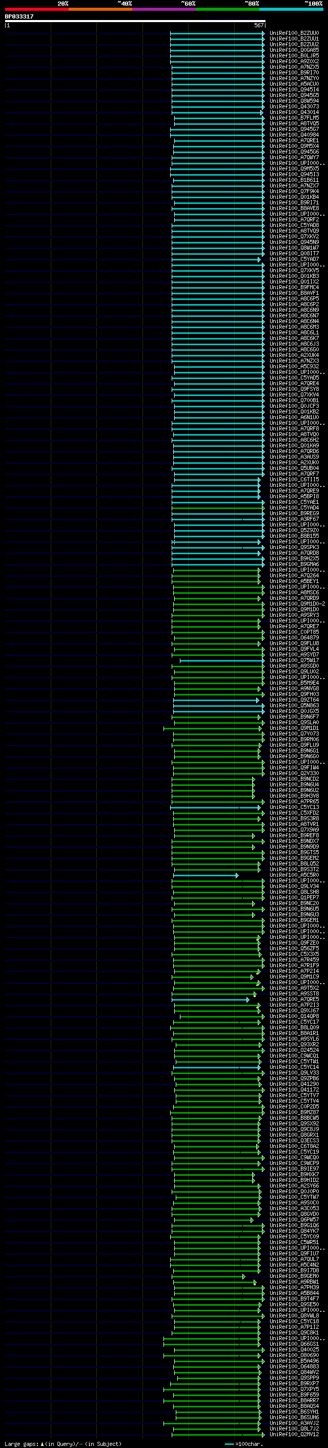Select the query name BP033317

pyautogui.click(x=19, y=16)
